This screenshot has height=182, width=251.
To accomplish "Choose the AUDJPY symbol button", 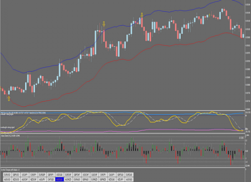I will click(42, 179).
